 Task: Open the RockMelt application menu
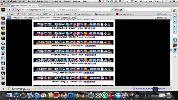12,1
